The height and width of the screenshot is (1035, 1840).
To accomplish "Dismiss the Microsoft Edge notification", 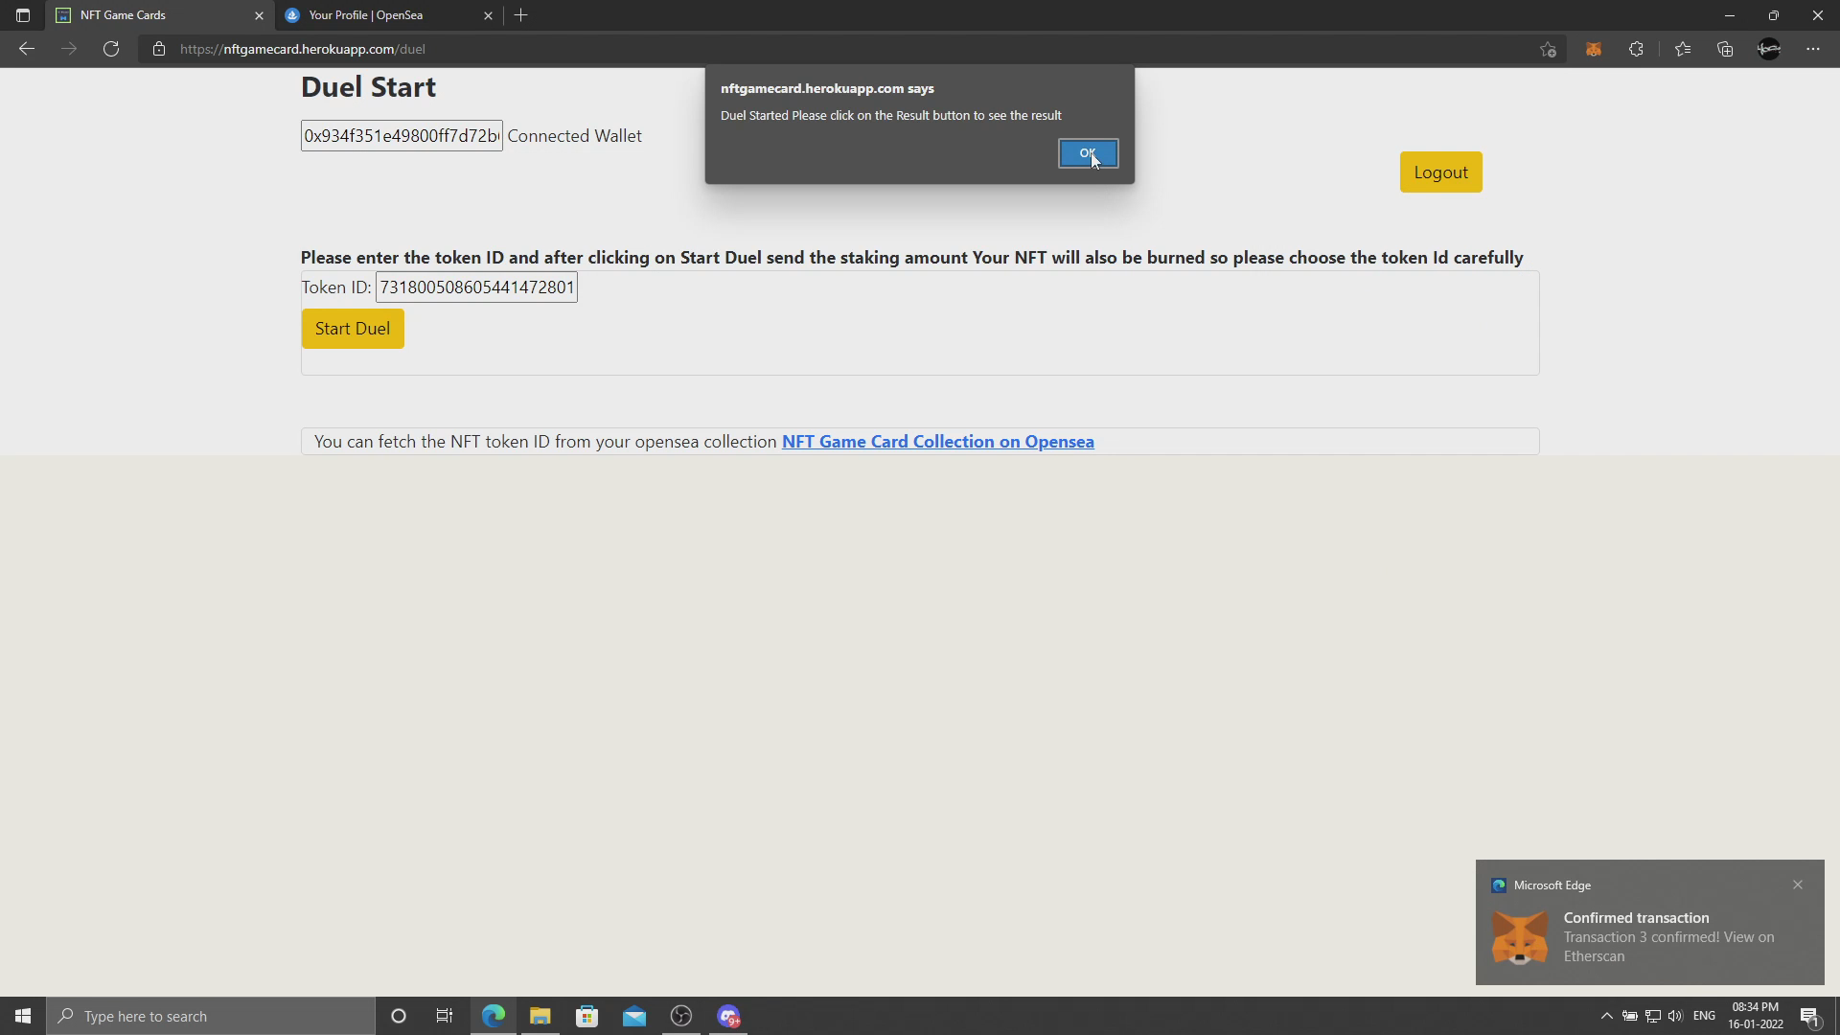I will click(1798, 885).
